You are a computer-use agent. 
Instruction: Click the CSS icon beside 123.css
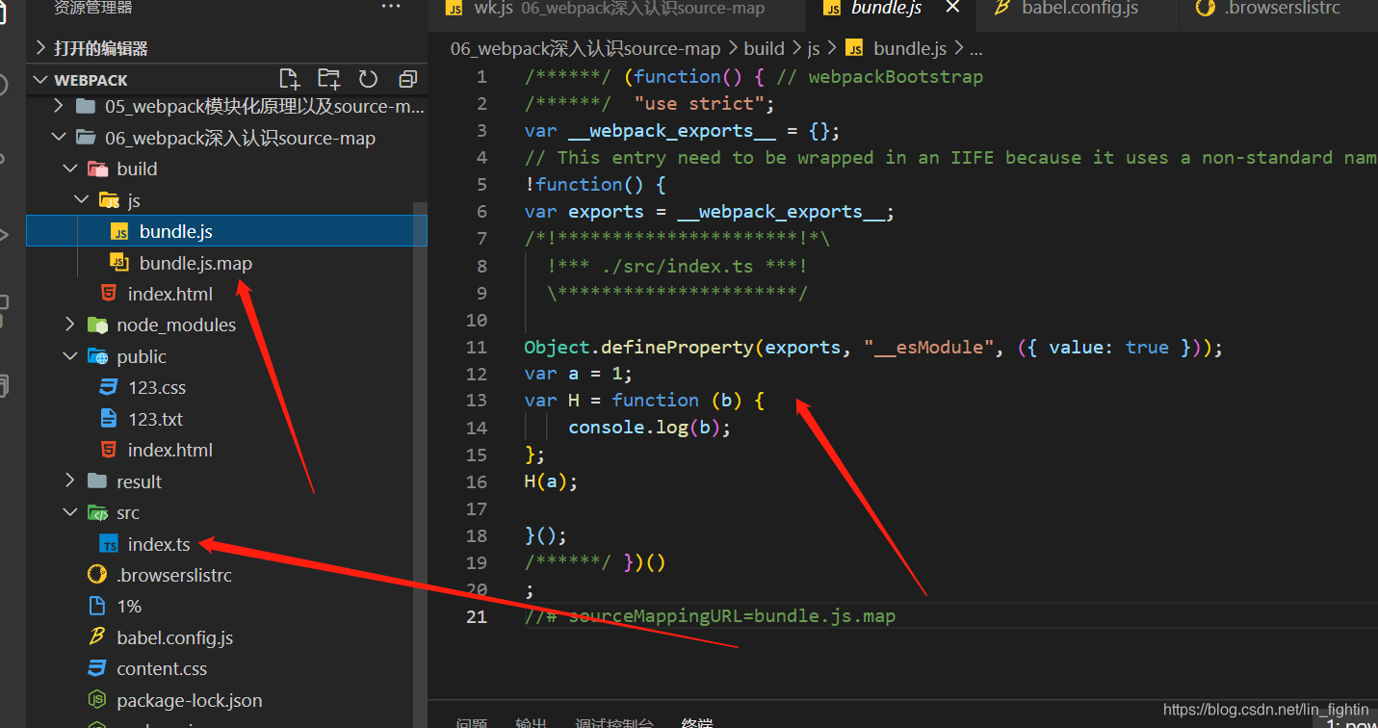pyautogui.click(x=109, y=387)
